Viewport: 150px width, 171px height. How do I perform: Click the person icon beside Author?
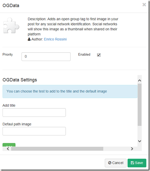(x=29, y=39)
